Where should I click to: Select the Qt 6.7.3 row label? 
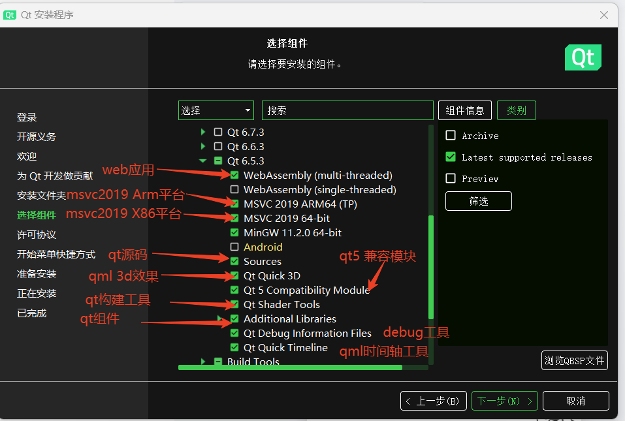246,132
